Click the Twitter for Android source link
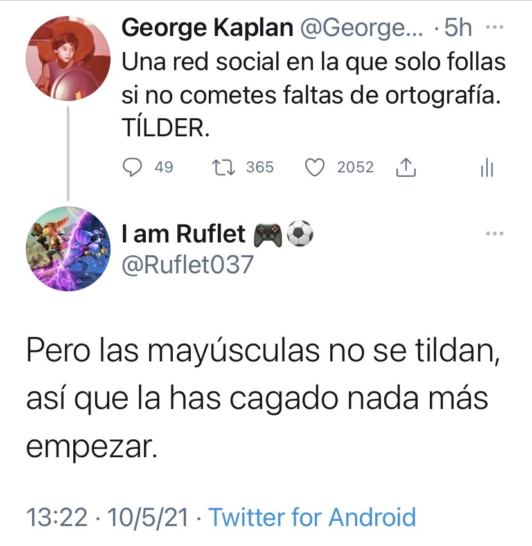Viewport: 532px width, 546px height. point(312,517)
